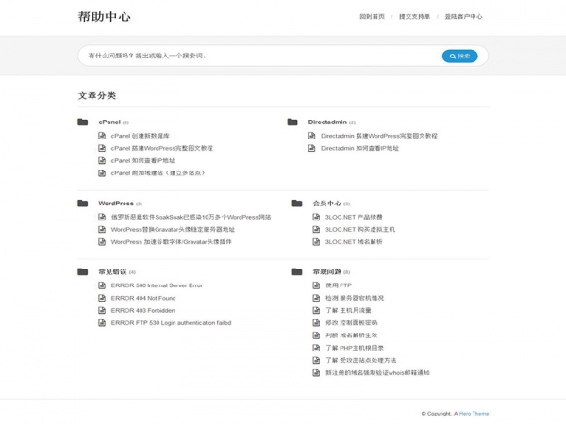
Task: Click document icon beside ERROR 403 Forbidden
Action: click(102, 310)
